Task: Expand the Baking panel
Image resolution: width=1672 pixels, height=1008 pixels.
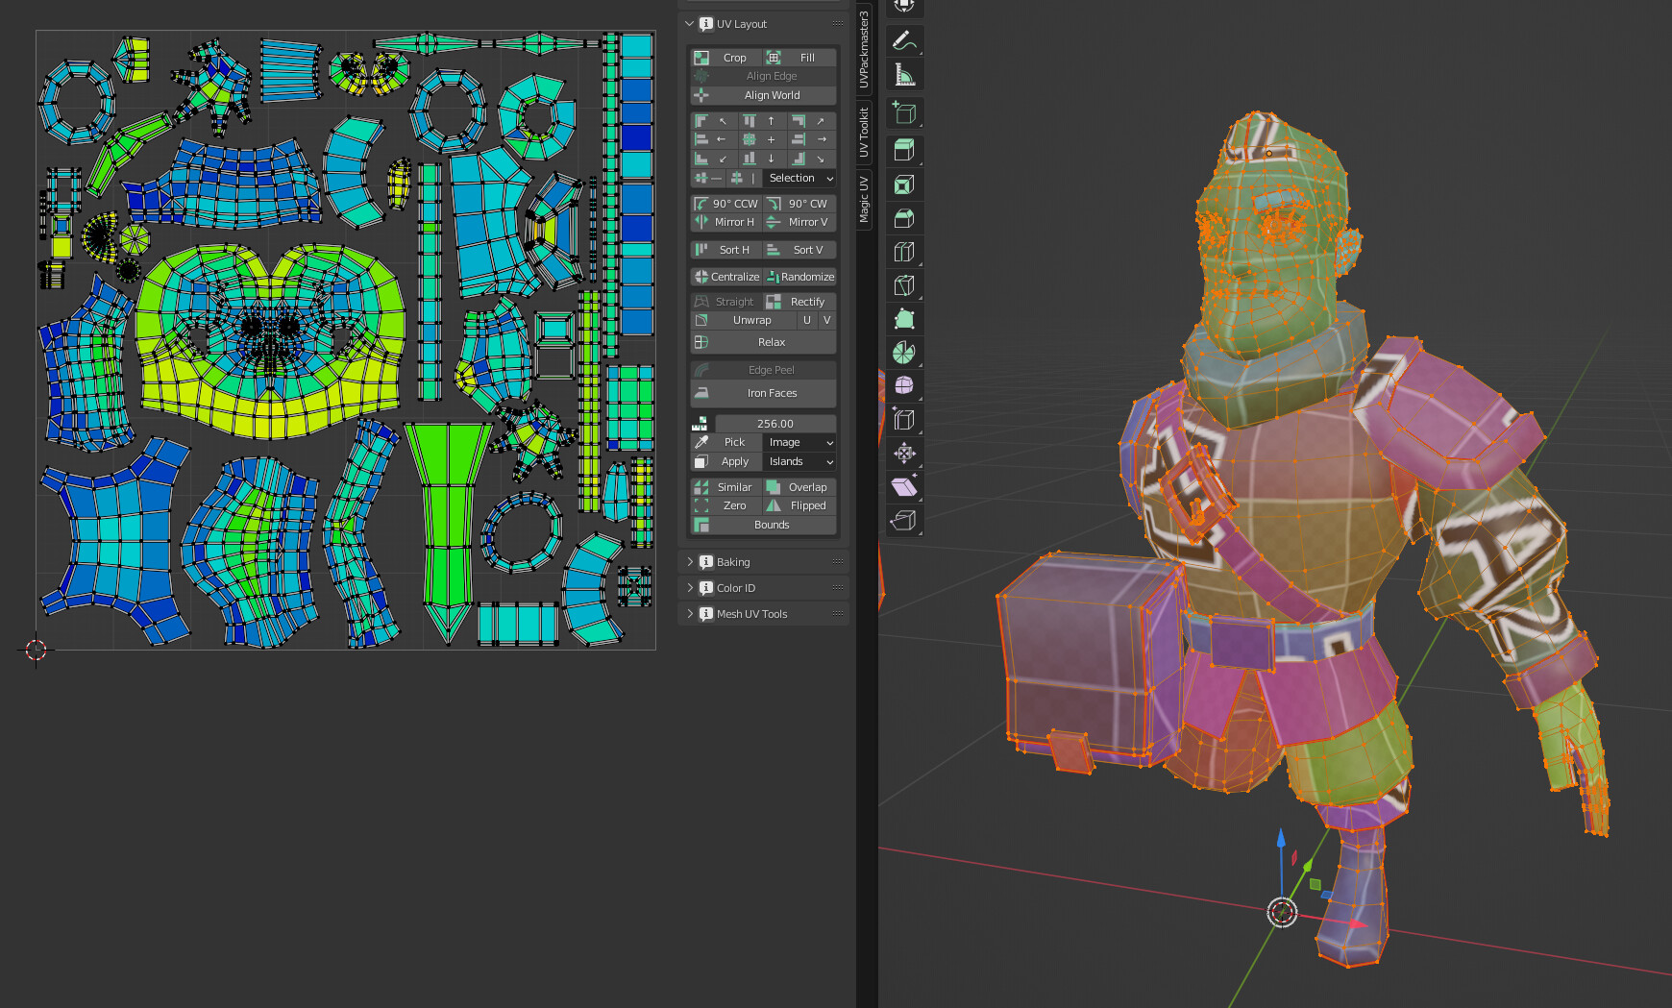Action: click(x=730, y=561)
